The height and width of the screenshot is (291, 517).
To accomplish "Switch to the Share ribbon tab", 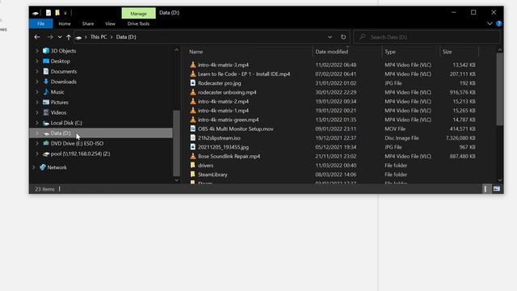I will pyautogui.click(x=88, y=23).
